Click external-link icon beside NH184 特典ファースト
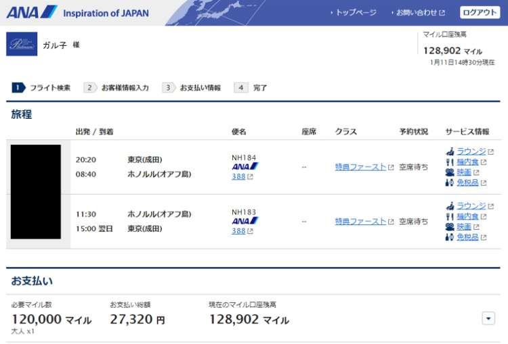508x344 pixels. coord(391,168)
